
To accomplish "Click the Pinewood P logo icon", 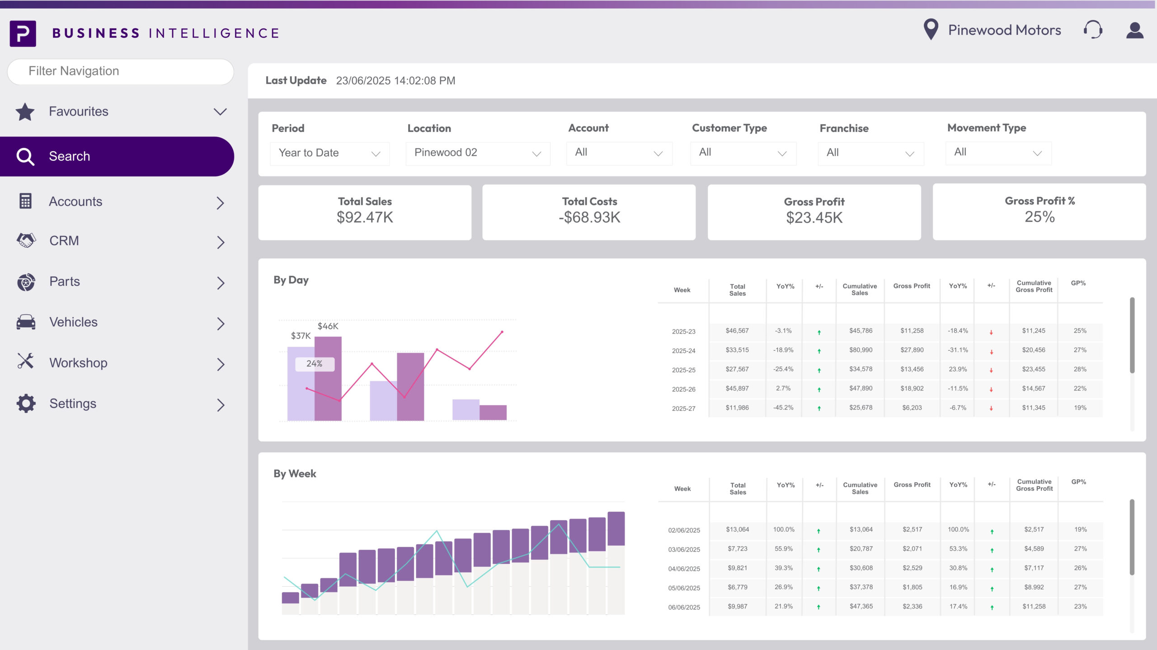I will click(23, 33).
